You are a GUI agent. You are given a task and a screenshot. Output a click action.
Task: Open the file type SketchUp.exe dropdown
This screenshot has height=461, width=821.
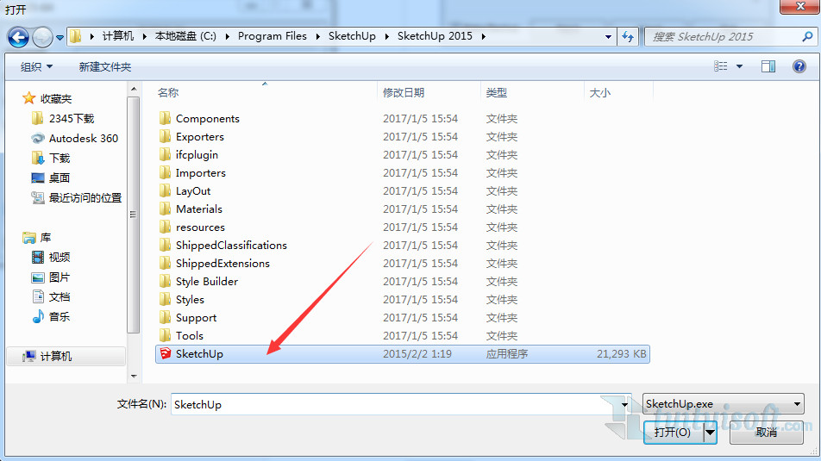coord(723,404)
